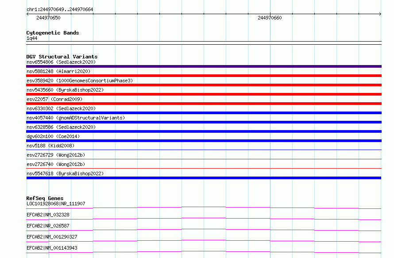Select variant label nsv5881248 (Almarri2020)

point(58,71)
